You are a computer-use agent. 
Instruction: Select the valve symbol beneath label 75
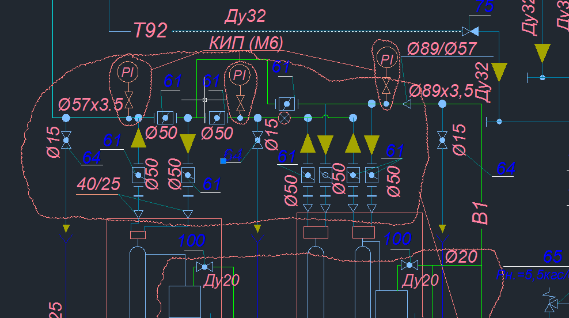[x=470, y=31]
